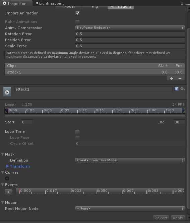Collapse the Curves section
The height and width of the screenshot is (223, 190).
2,172
